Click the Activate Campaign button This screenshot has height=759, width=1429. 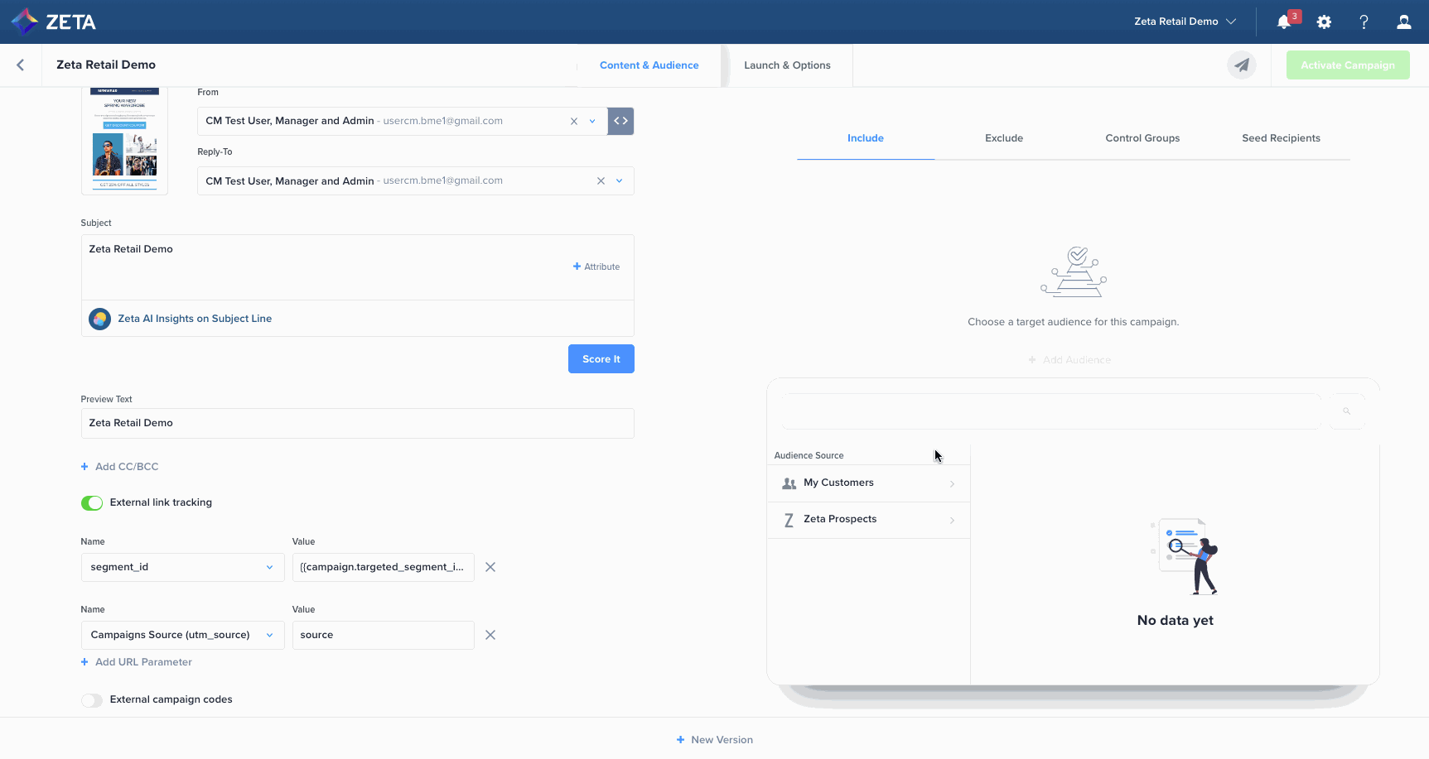[x=1348, y=65]
